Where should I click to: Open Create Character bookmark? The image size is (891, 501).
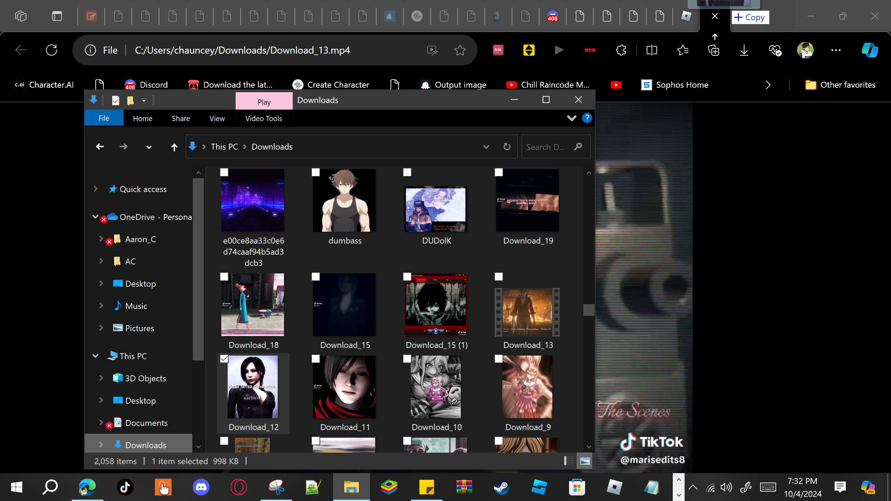click(331, 85)
